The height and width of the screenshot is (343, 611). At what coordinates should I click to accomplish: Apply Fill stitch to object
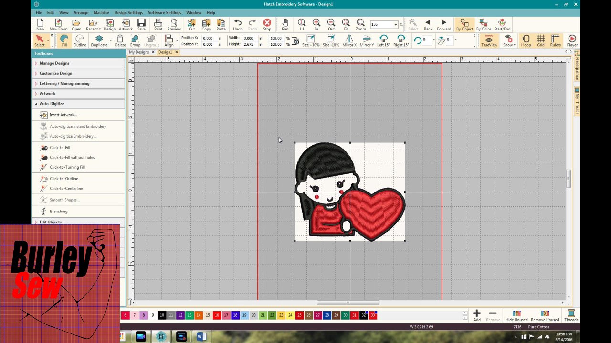(x=64, y=41)
